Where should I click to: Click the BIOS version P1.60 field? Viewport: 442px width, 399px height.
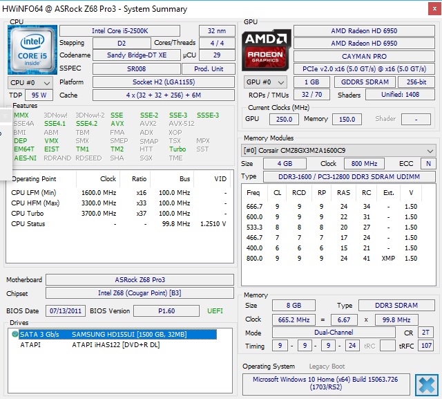166,311
